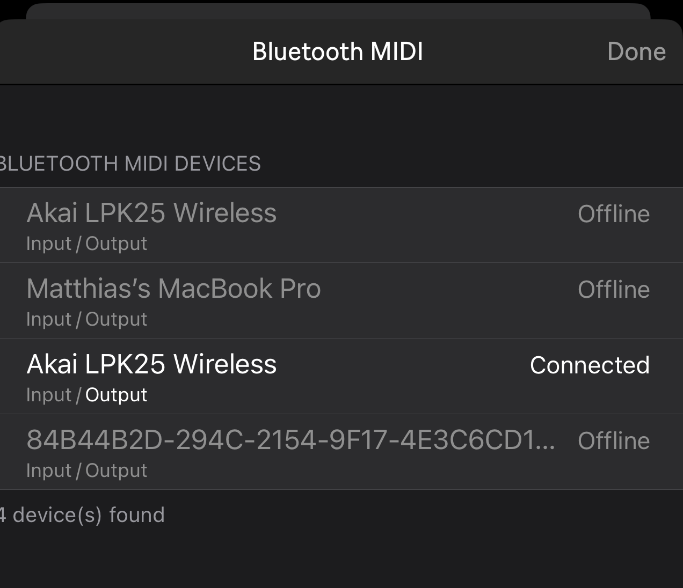Tap the device named 84B44B2D-294C-2154-9F17
Image resolution: width=683 pixels, height=588 pixels.
pyautogui.click(x=290, y=440)
